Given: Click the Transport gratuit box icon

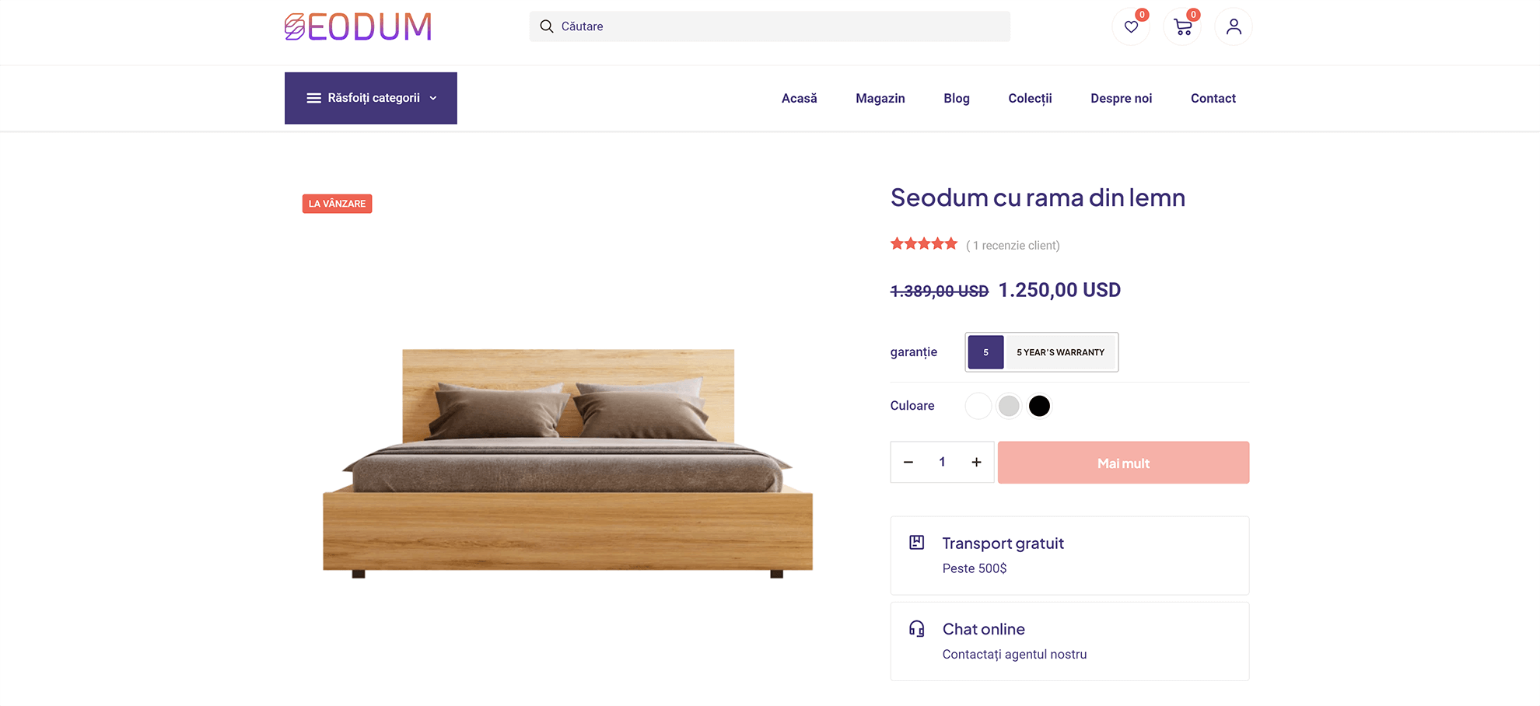Looking at the screenshot, I should click(917, 543).
